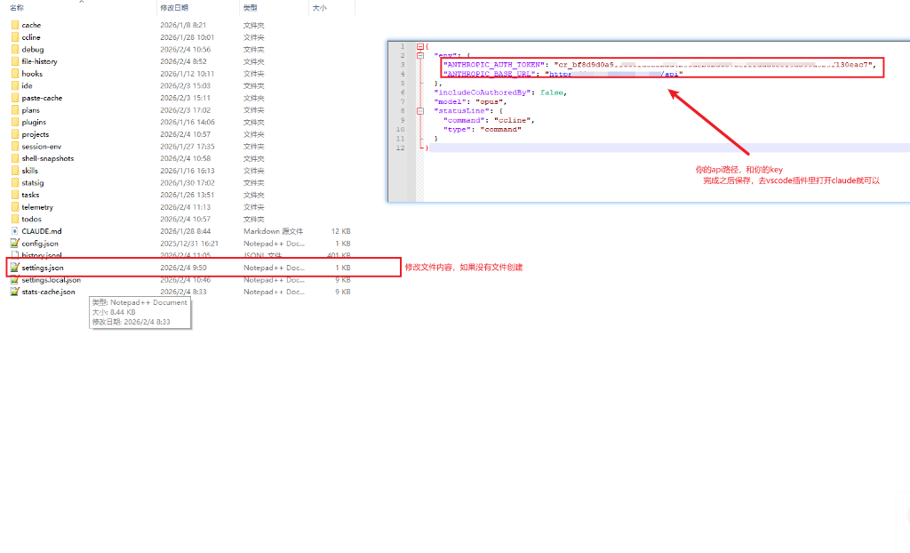Select the settings.local.json file name
This screenshot has width=910, height=553.
(x=51, y=279)
